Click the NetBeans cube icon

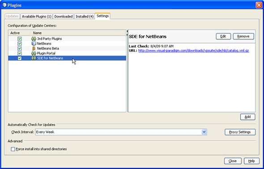[34, 43]
